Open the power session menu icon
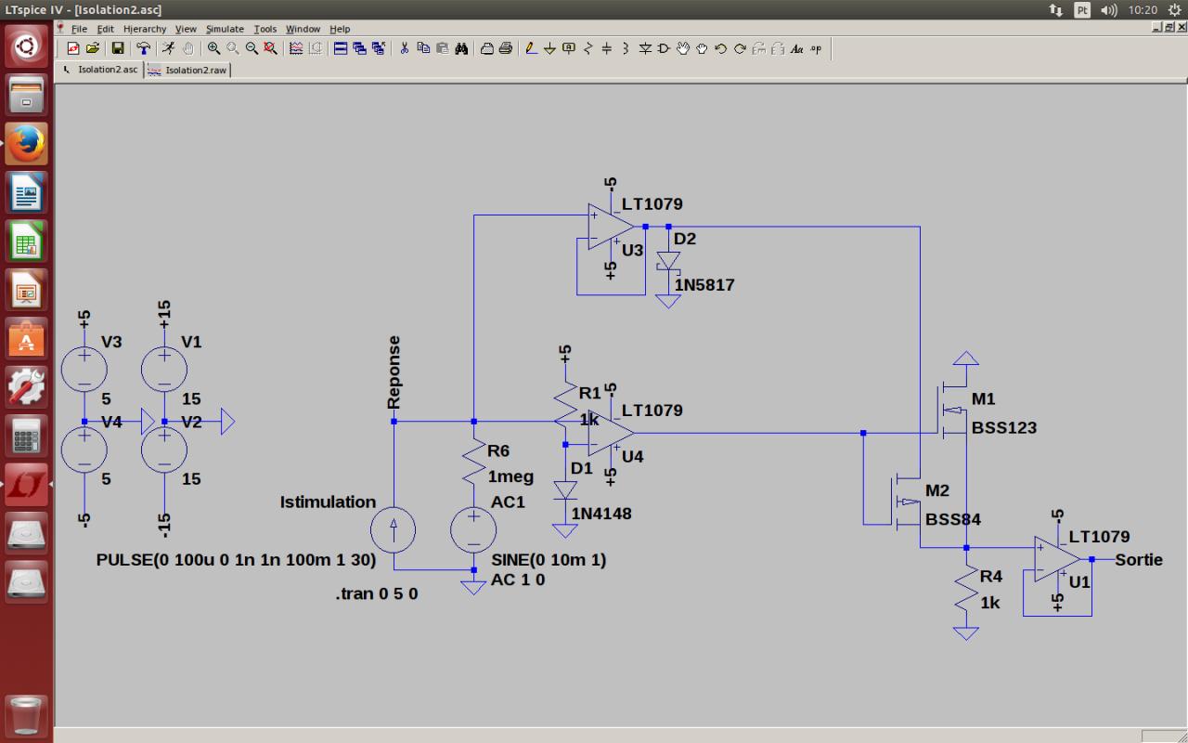The height and width of the screenshot is (743, 1188). (x=1175, y=10)
